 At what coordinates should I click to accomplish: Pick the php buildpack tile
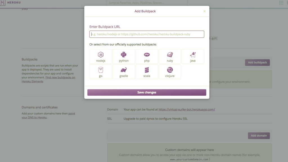pyautogui.click(x=147, y=57)
